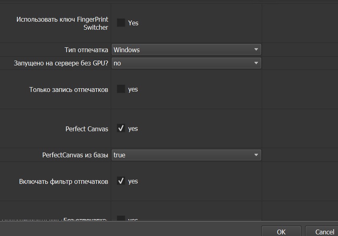This screenshot has width=338, height=236.
Task: Click the Только запись отпечатков label
Action: click(69, 90)
